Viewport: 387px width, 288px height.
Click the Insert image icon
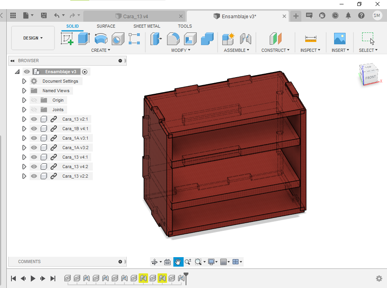[340, 39]
